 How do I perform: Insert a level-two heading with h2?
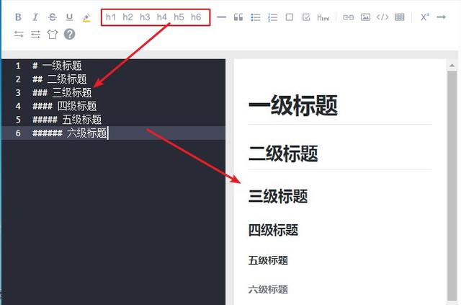128,17
